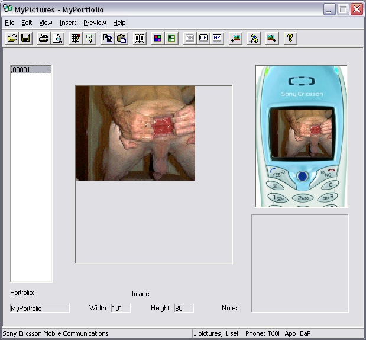Click the Save floppy disk icon
Image resolution: width=366 pixels, height=340 pixels.
point(25,38)
